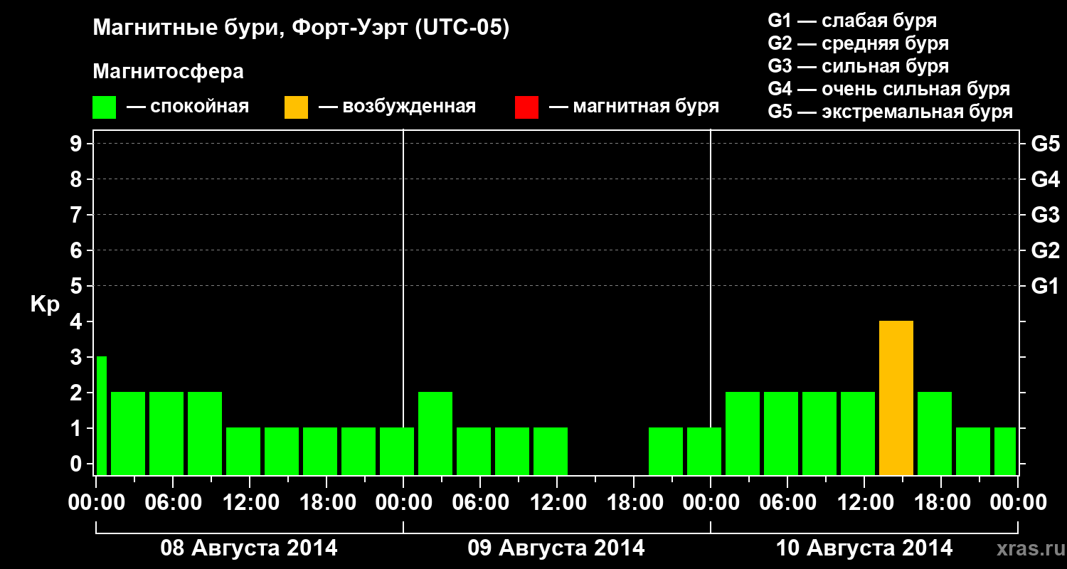Image resolution: width=1067 pixels, height=569 pixels.
Task: Click the 12:00 time label for 09 August
Action: (557, 502)
